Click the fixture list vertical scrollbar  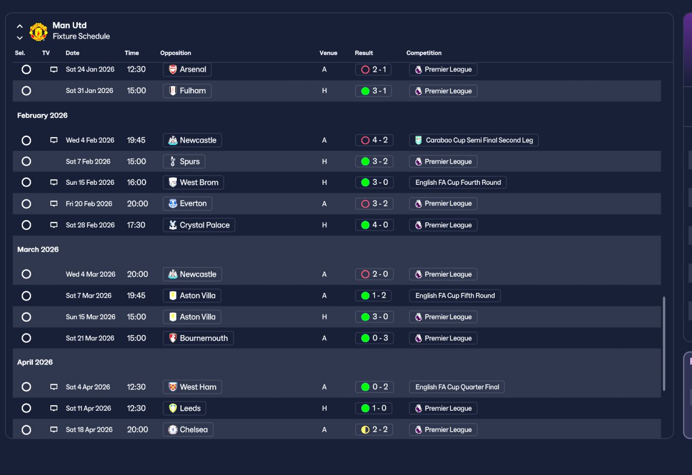coord(664,344)
